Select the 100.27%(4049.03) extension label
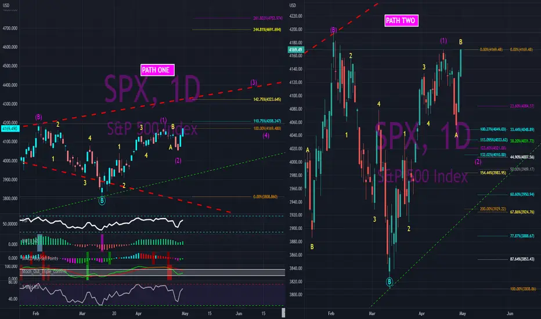Viewport: 541px width, 319px height. [493, 129]
